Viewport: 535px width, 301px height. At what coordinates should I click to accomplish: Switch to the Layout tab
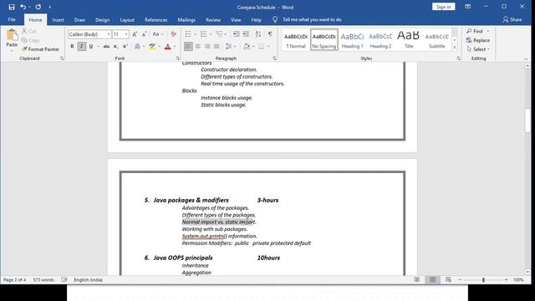[x=127, y=20]
